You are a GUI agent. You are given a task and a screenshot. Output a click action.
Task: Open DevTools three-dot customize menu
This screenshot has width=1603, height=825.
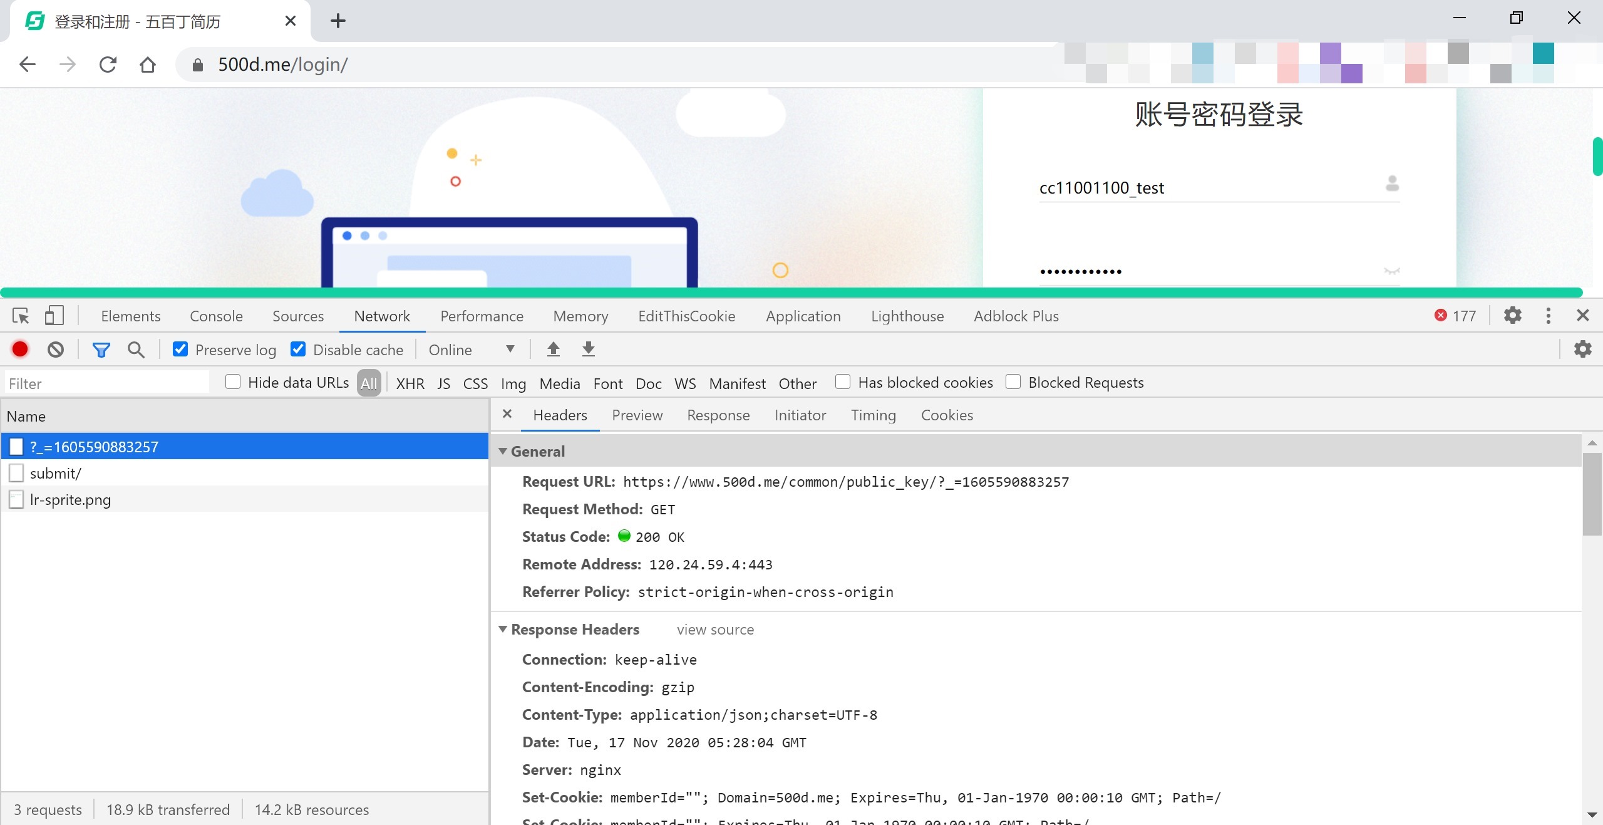(1548, 316)
